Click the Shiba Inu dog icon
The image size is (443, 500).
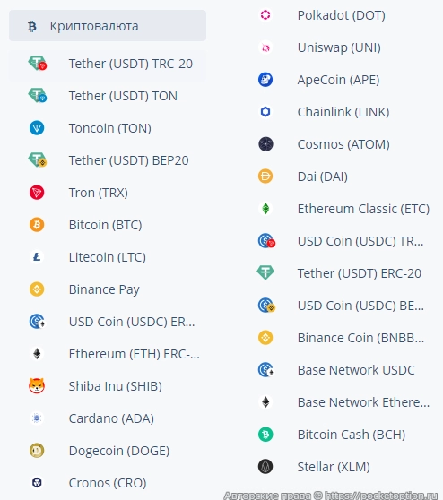tap(37, 386)
